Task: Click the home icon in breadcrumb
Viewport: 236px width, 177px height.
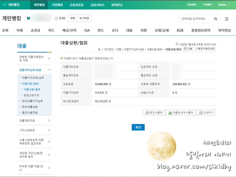Action: point(99,49)
